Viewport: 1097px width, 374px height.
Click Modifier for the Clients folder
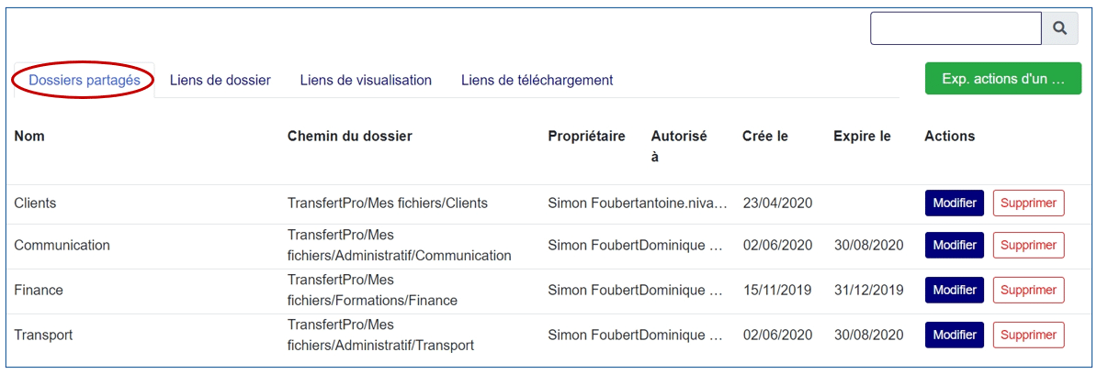tap(954, 203)
